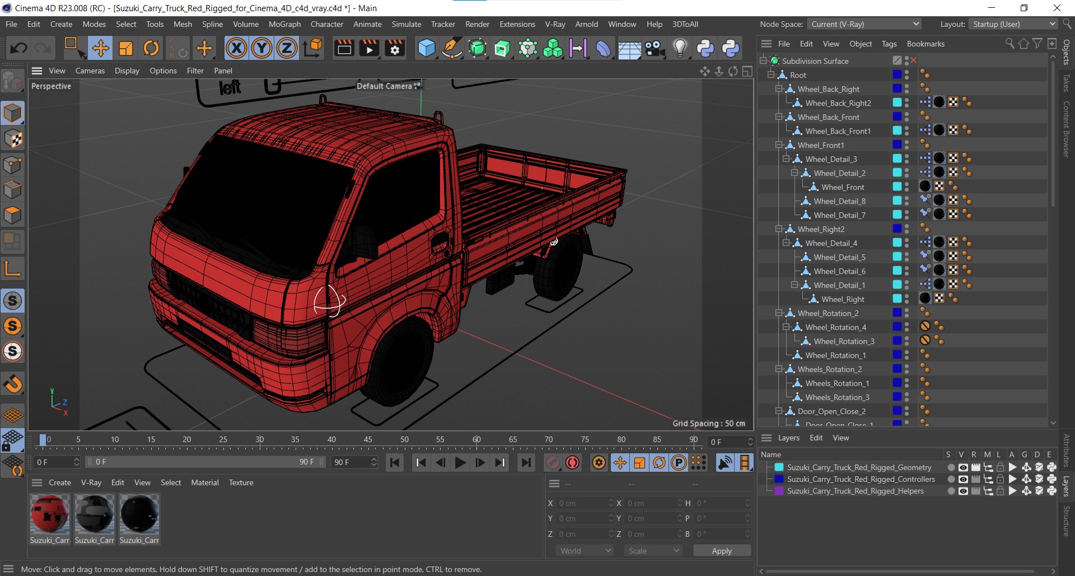Click frame 45 on the timeline ruler
This screenshot has height=576, width=1075.
pyautogui.click(x=368, y=440)
